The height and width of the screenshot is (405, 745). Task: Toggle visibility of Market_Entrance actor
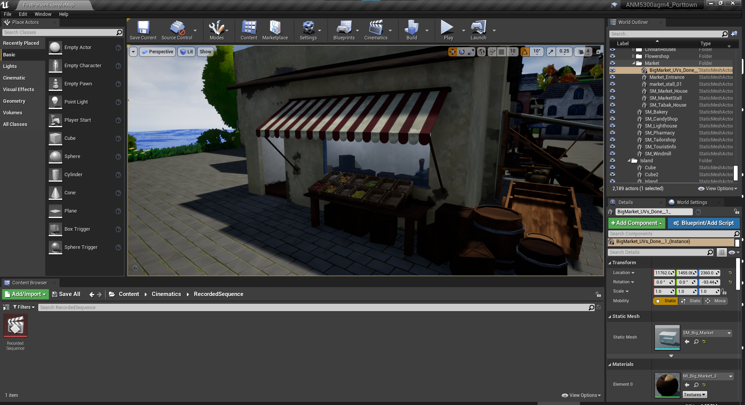point(612,77)
